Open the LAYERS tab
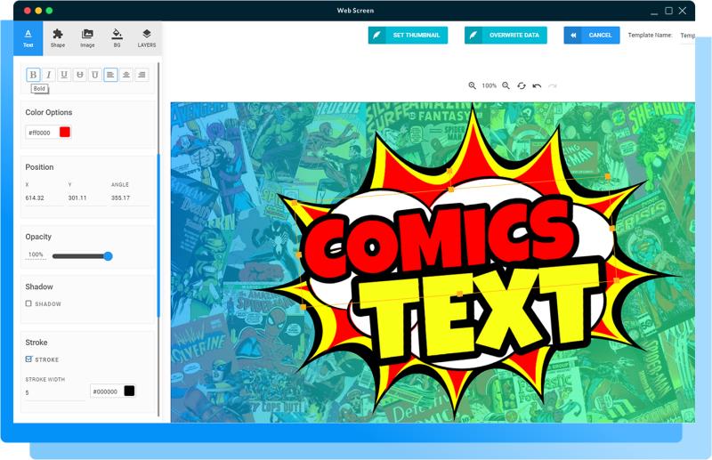The height and width of the screenshot is (460, 712). point(146,38)
